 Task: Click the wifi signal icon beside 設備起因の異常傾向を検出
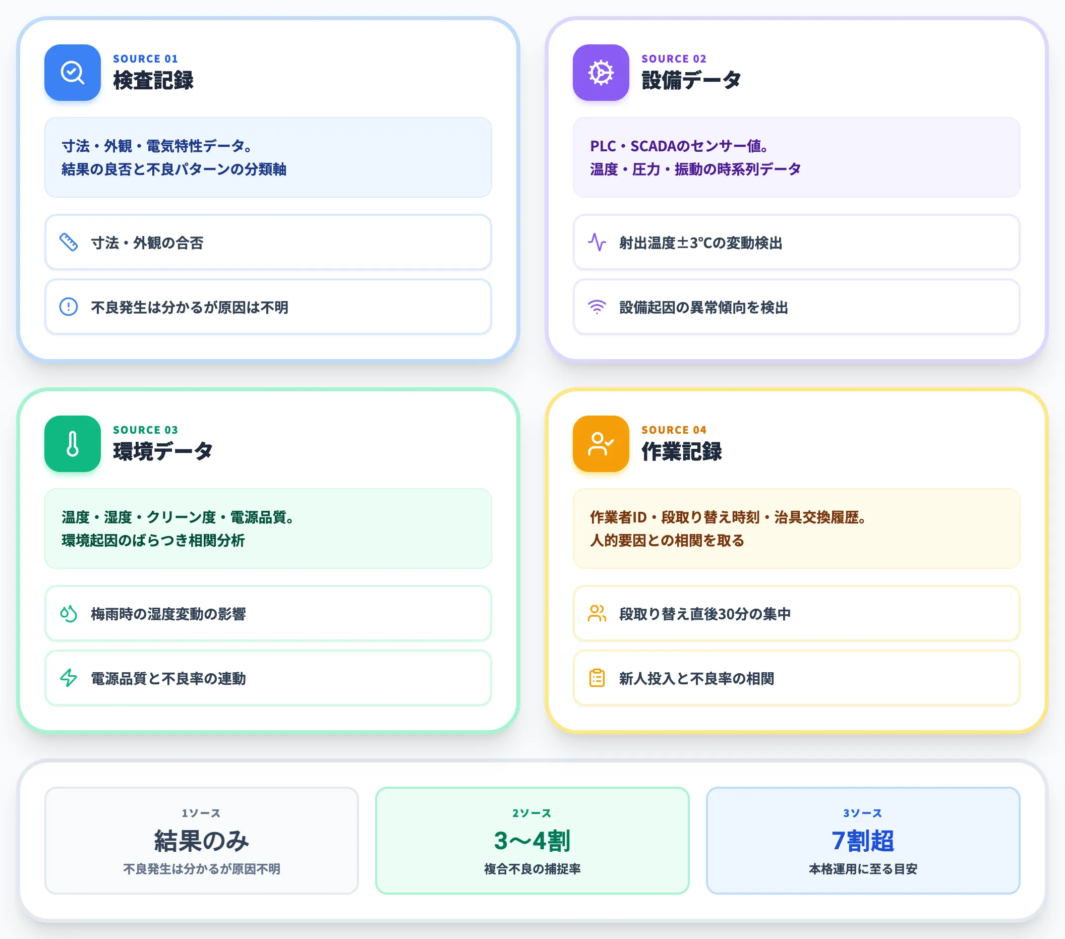[x=597, y=307]
